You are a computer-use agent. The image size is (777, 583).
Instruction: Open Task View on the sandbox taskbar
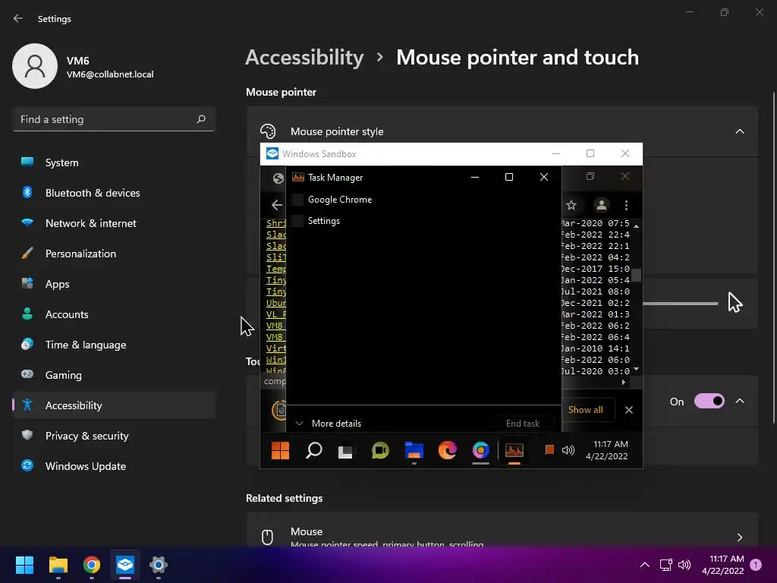point(345,451)
